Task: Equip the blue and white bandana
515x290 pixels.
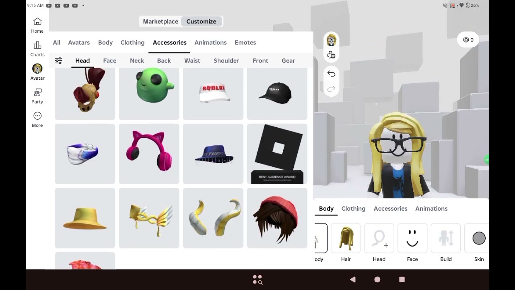Action: tap(85, 154)
